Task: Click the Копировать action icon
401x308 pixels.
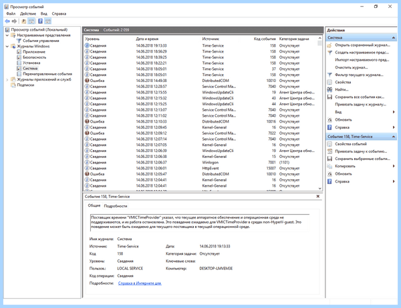Action: pyautogui.click(x=329, y=166)
